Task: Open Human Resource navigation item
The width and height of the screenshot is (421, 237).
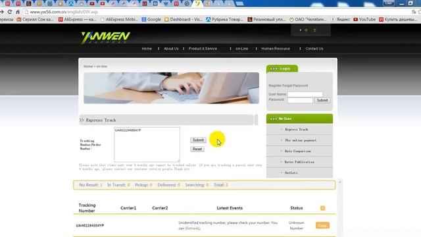Action: [x=276, y=49]
